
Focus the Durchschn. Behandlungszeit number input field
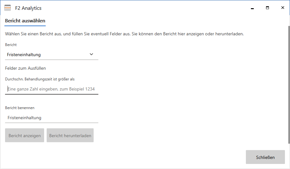point(52,89)
